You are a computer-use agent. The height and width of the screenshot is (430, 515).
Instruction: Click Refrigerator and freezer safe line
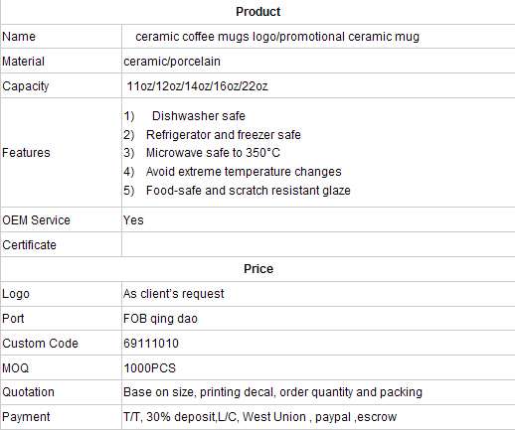[x=212, y=135]
